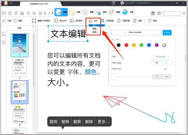The width and height of the screenshot is (188, 135).
Task: Toggle italic with the I button
Action: pos(166,63)
